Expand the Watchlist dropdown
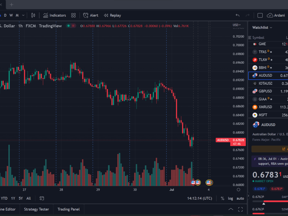 [x=262, y=28]
